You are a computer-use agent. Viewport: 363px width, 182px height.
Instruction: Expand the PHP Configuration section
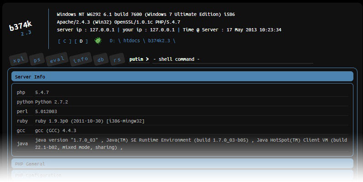pyautogui.click(x=182, y=175)
